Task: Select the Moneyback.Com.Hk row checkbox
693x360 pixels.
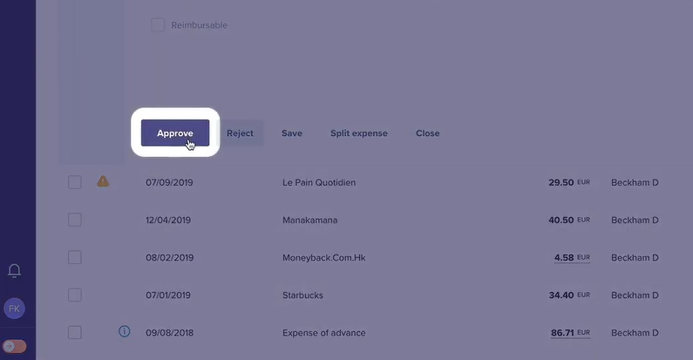Action: (x=75, y=257)
